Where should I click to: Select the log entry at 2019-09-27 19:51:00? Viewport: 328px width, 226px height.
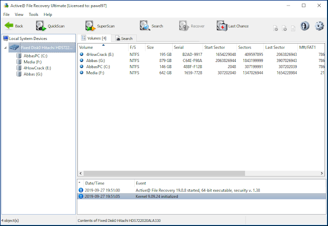tap(201, 190)
